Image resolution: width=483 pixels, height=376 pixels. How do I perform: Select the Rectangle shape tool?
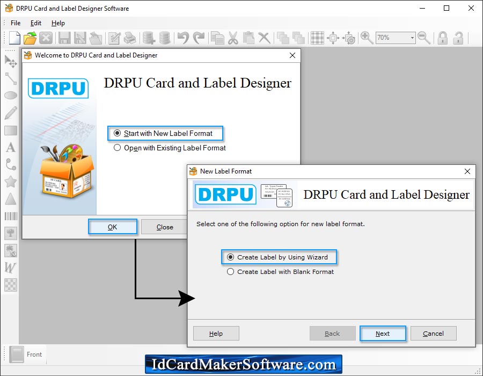pos(11,131)
